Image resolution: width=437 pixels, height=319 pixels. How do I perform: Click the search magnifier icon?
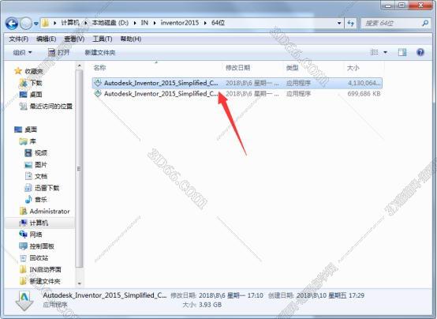click(425, 23)
